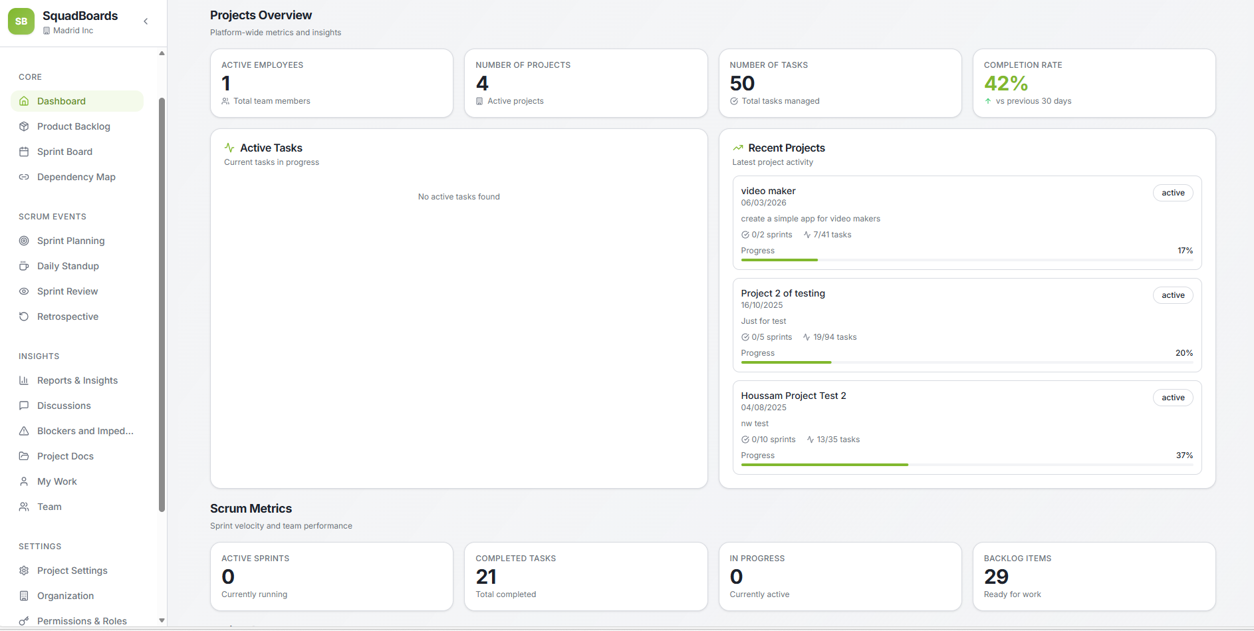Click the Permissions & Roles key icon
1254x631 pixels.
[x=24, y=621]
